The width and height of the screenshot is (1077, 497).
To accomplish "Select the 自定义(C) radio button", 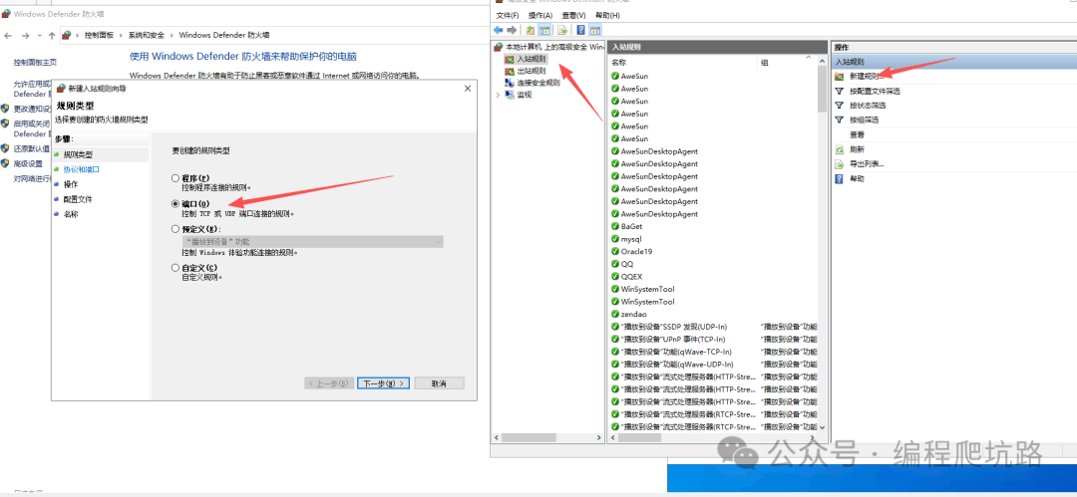I will tap(176, 268).
